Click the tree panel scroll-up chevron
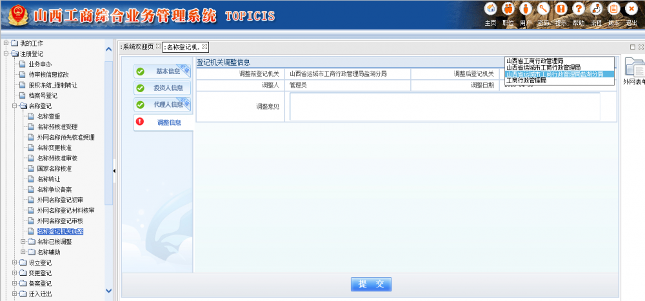Image resolution: width=645 pixels, height=301 pixels. click(x=108, y=50)
